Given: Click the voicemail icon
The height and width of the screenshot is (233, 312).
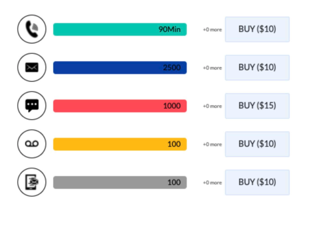Looking at the screenshot, I should [x=32, y=144].
